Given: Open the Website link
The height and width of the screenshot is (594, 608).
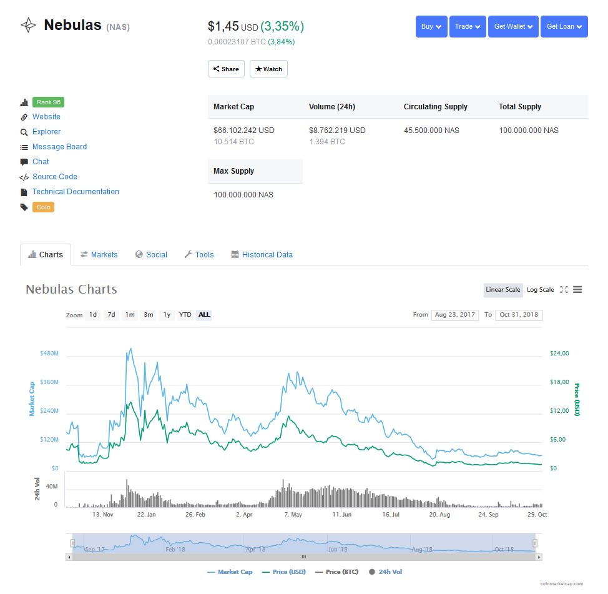Looking at the screenshot, I should pyautogui.click(x=47, y=117).
